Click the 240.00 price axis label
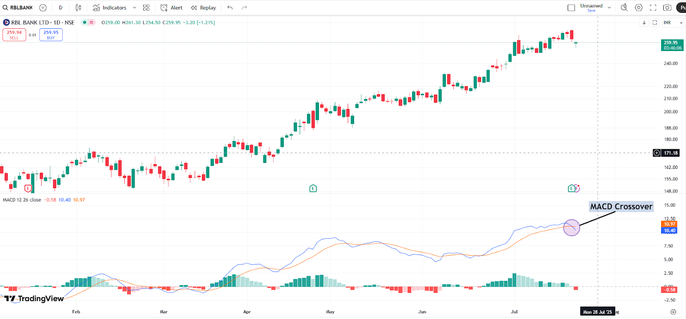Screen dimensions: 686x319 click(x=671, y=63)
